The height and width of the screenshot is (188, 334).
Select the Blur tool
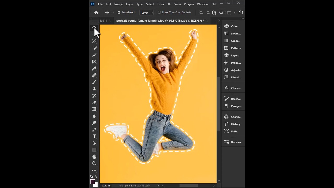pos(94,116)
